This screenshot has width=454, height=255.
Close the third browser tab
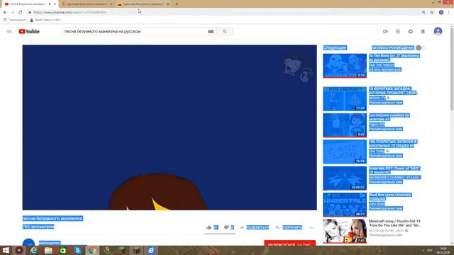tap(167, 4)
